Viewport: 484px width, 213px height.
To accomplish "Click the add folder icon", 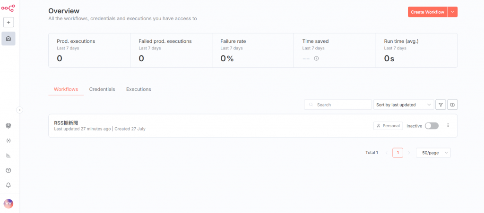I will [452, 105].
